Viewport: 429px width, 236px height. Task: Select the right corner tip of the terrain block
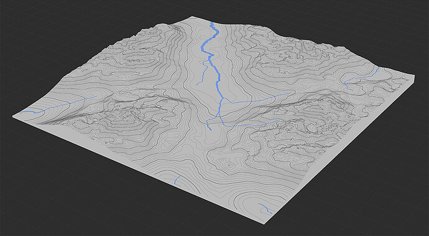point(413,77)
